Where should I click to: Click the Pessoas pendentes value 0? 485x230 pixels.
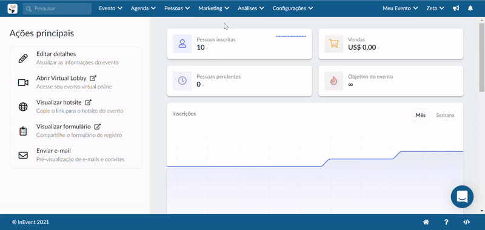point(199,84)
